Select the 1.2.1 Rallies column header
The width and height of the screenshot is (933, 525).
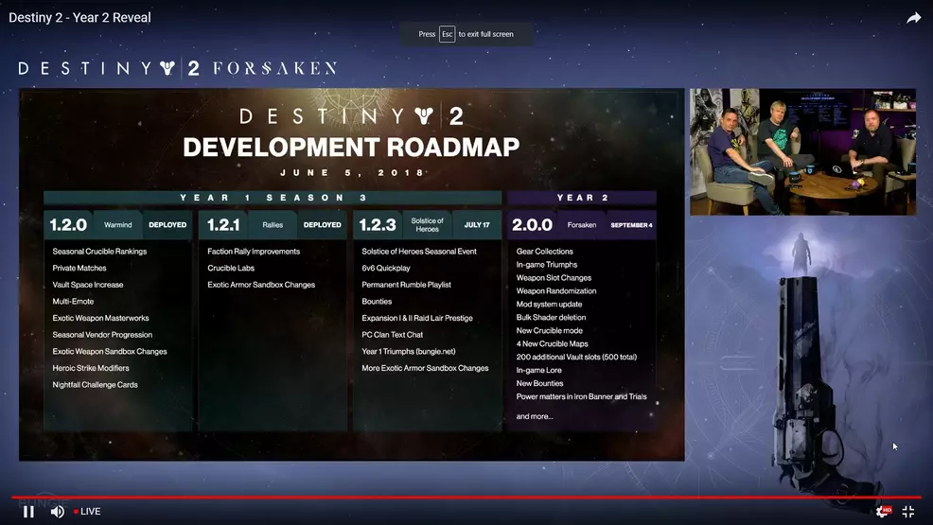pyautogui.click(x=273, y=225)
